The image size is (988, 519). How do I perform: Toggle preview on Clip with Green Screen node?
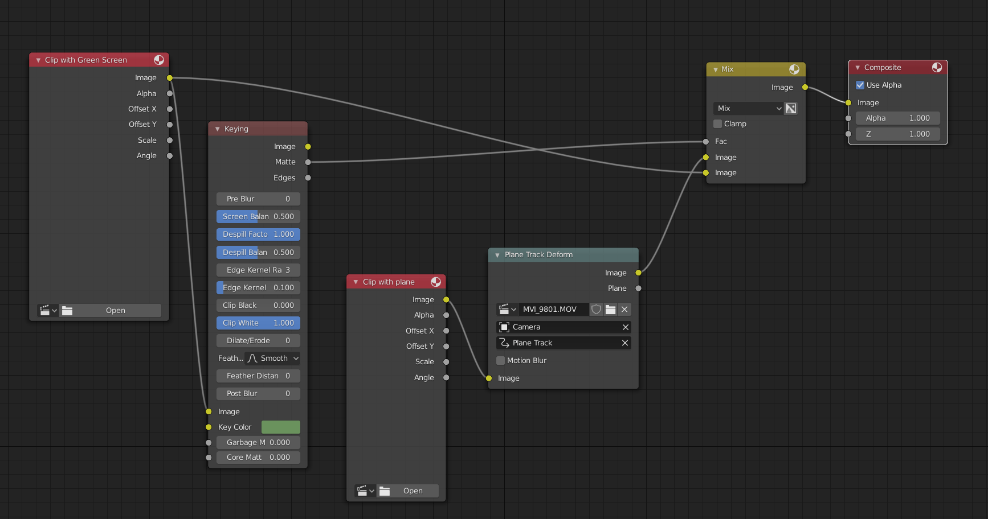[159, 60]
